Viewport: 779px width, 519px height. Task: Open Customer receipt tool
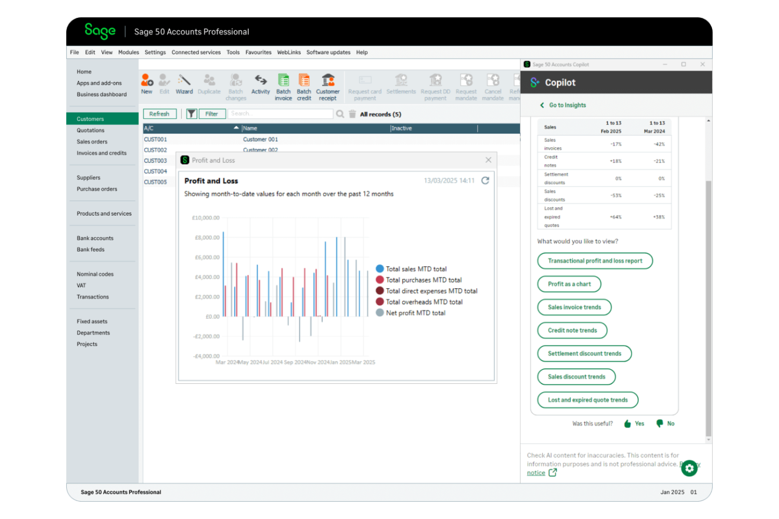click(328, 80)
